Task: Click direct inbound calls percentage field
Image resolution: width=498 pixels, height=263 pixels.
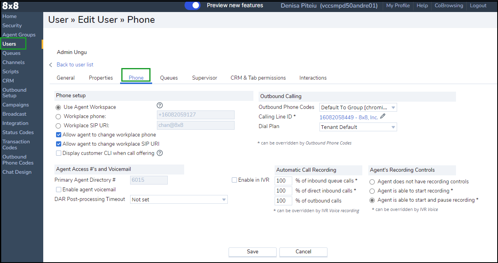Action: (283, 191)
